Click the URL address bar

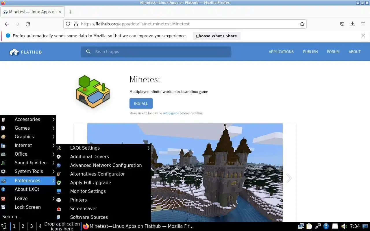pos(185,24)
